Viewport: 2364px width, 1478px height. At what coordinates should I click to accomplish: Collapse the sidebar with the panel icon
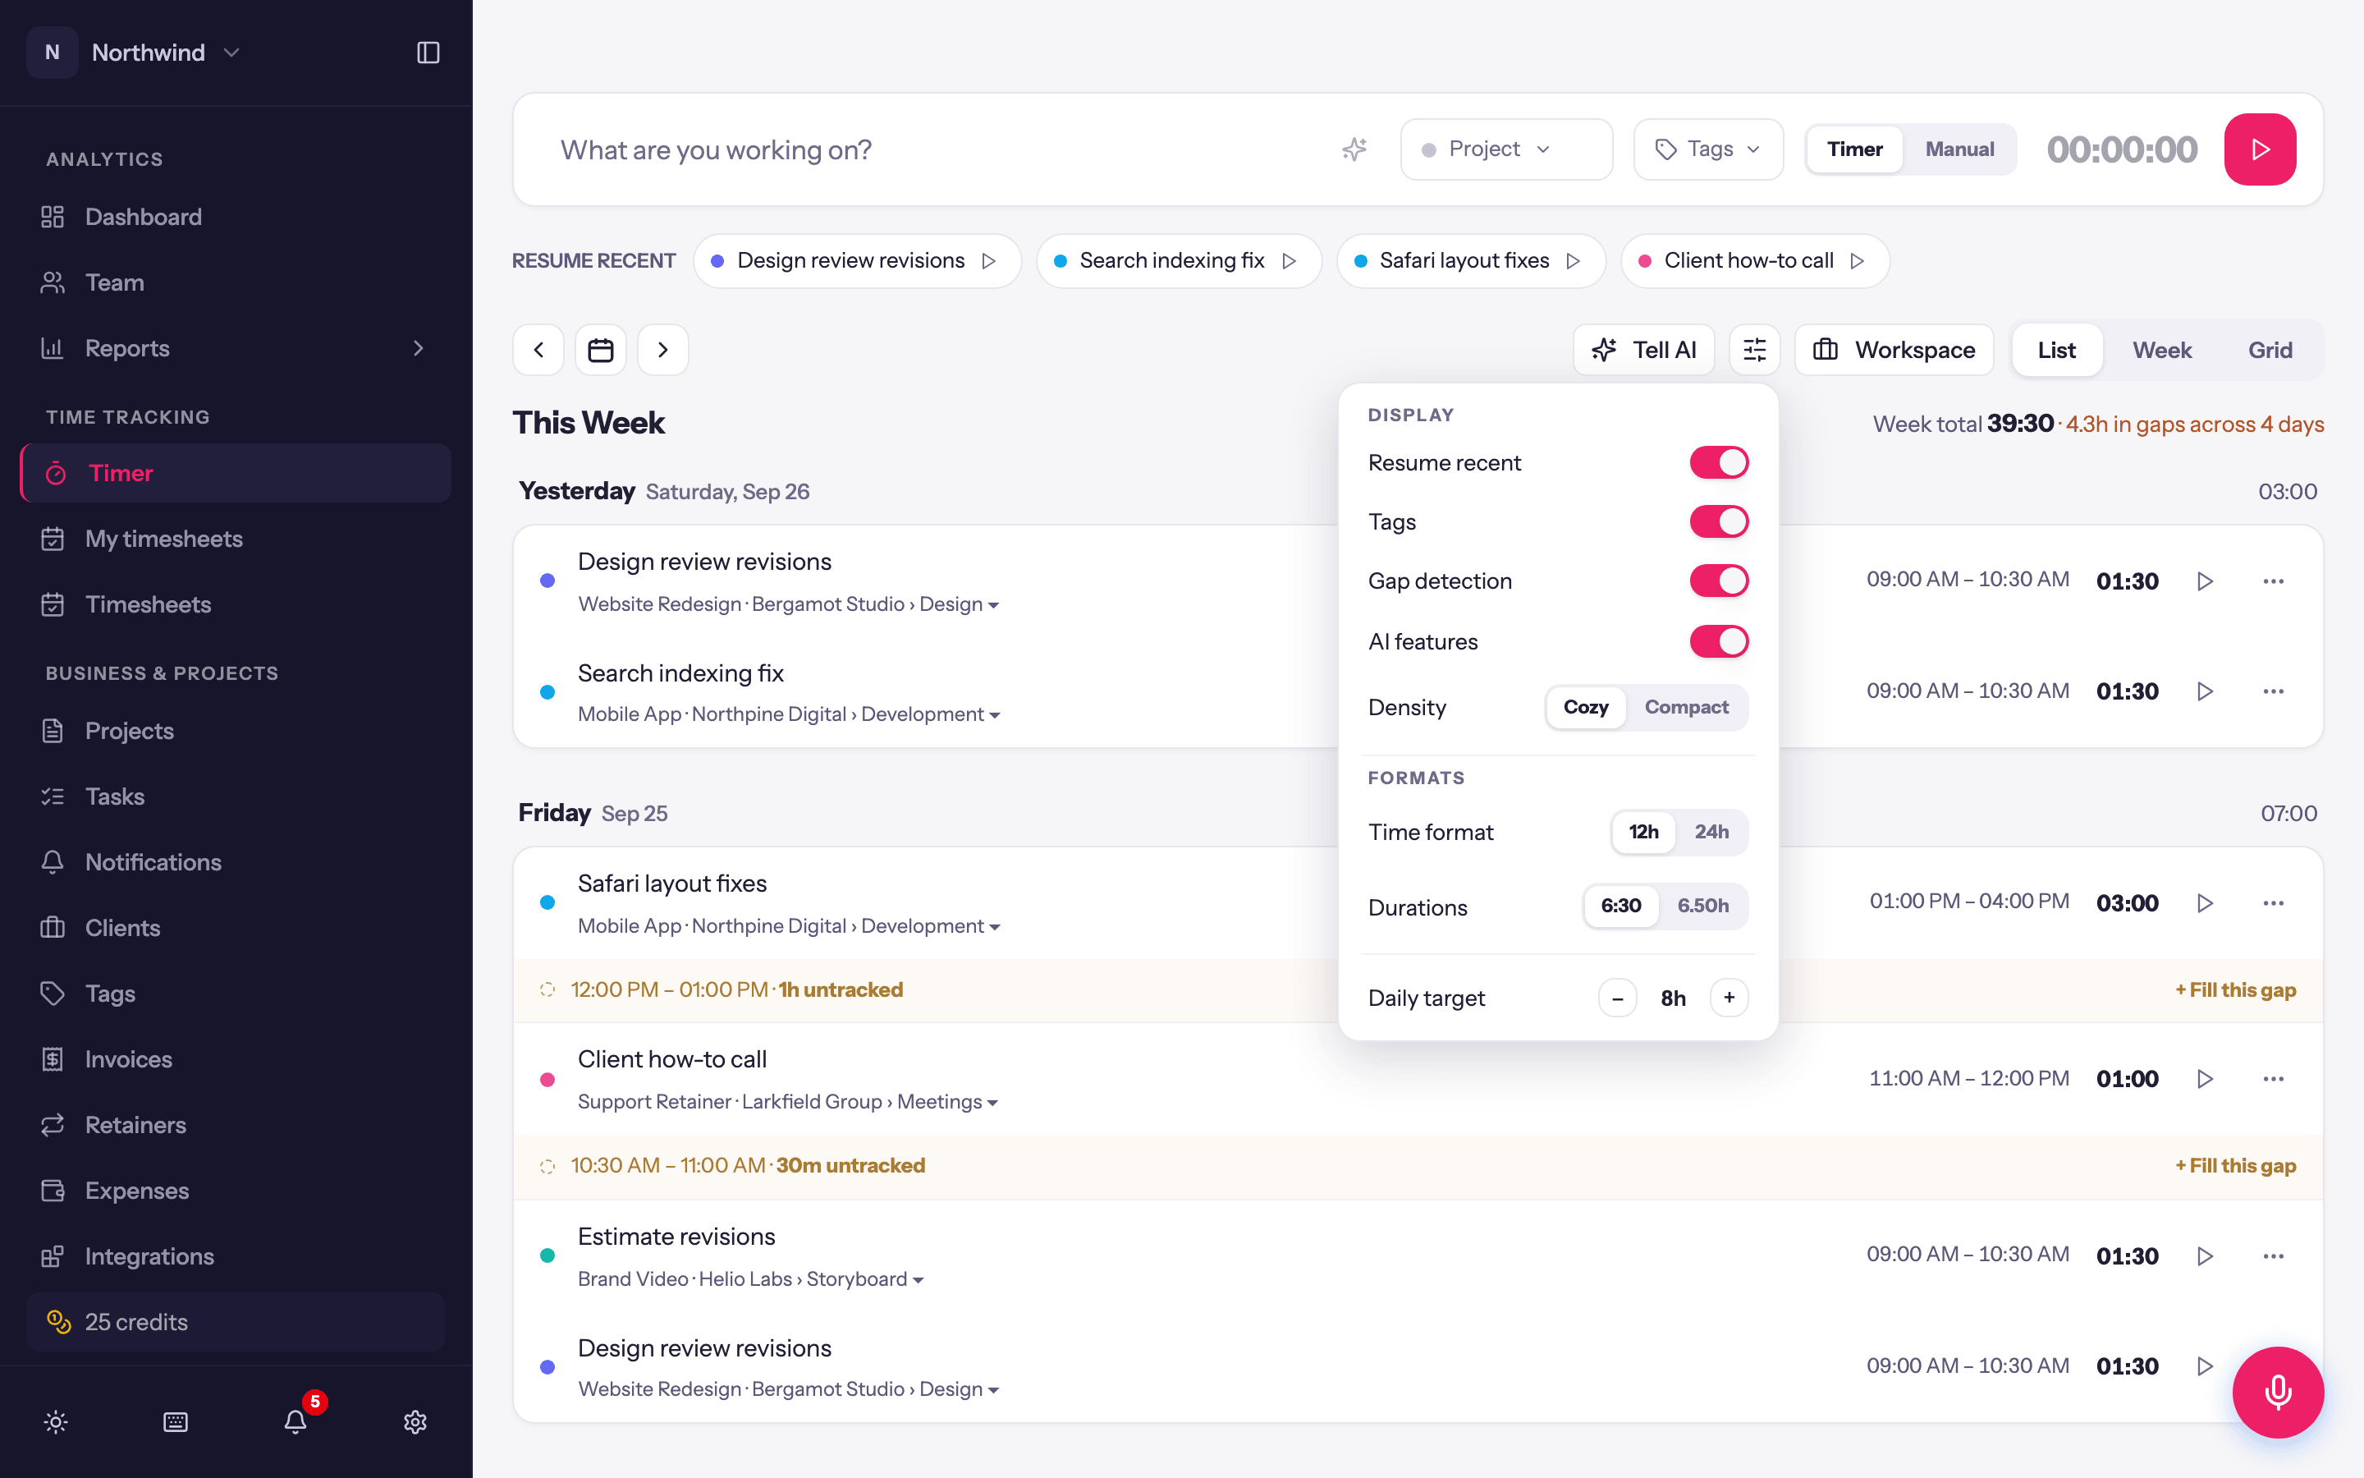click(428, 53)
